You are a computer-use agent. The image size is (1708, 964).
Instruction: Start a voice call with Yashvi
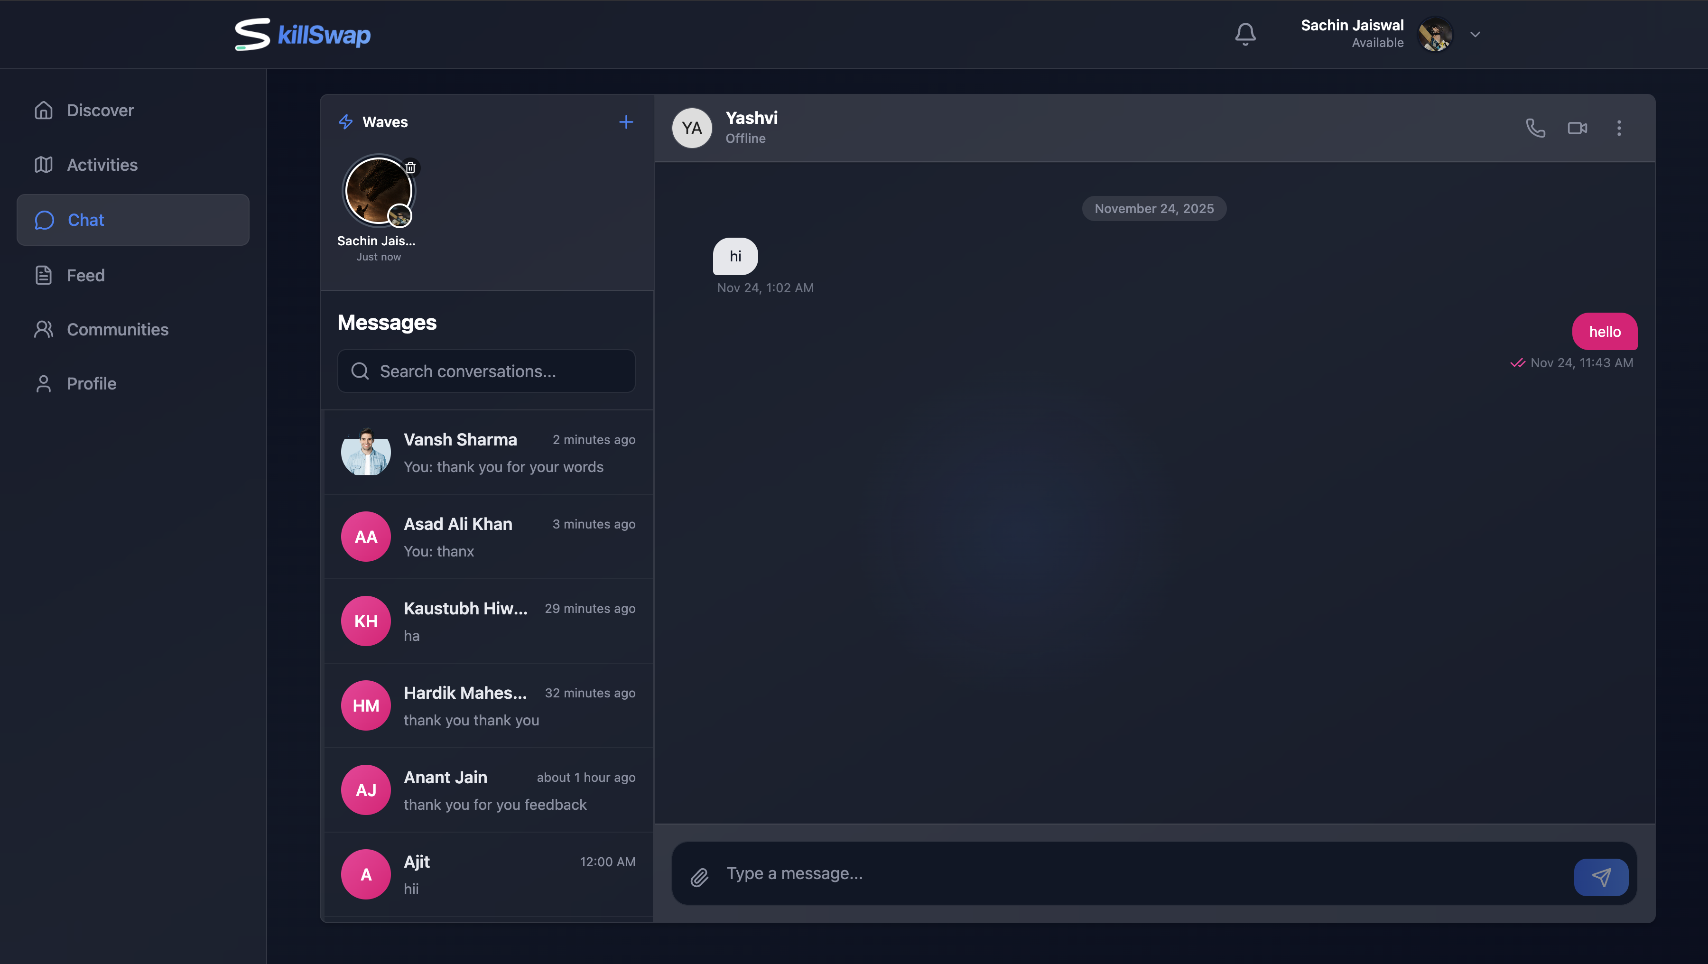1535,128
